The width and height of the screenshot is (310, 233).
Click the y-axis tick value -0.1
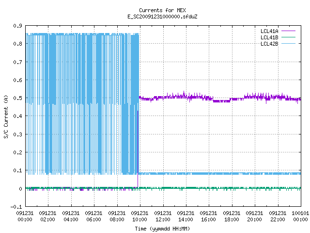(16, 207)
